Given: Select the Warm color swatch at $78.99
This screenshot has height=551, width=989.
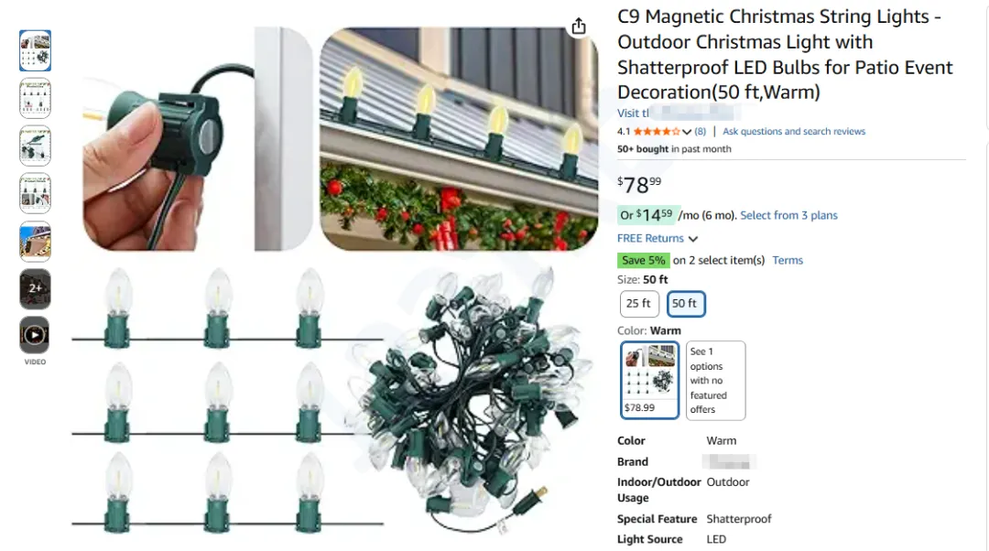Looking at the screenshot, I should [649, 380].
